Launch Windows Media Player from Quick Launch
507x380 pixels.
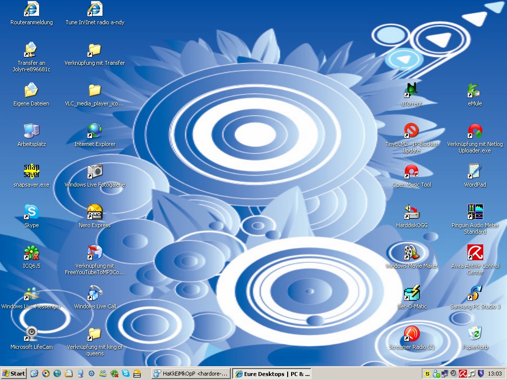click(x=46, y=374)
